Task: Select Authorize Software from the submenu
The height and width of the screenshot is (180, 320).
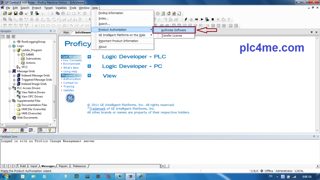Action: 173,30
